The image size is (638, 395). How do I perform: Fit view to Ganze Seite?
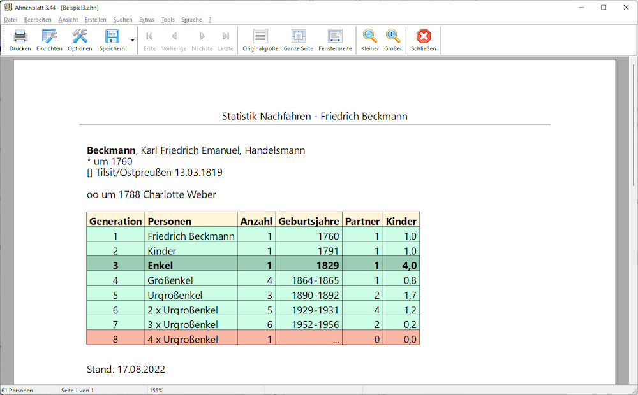(298, 40)
